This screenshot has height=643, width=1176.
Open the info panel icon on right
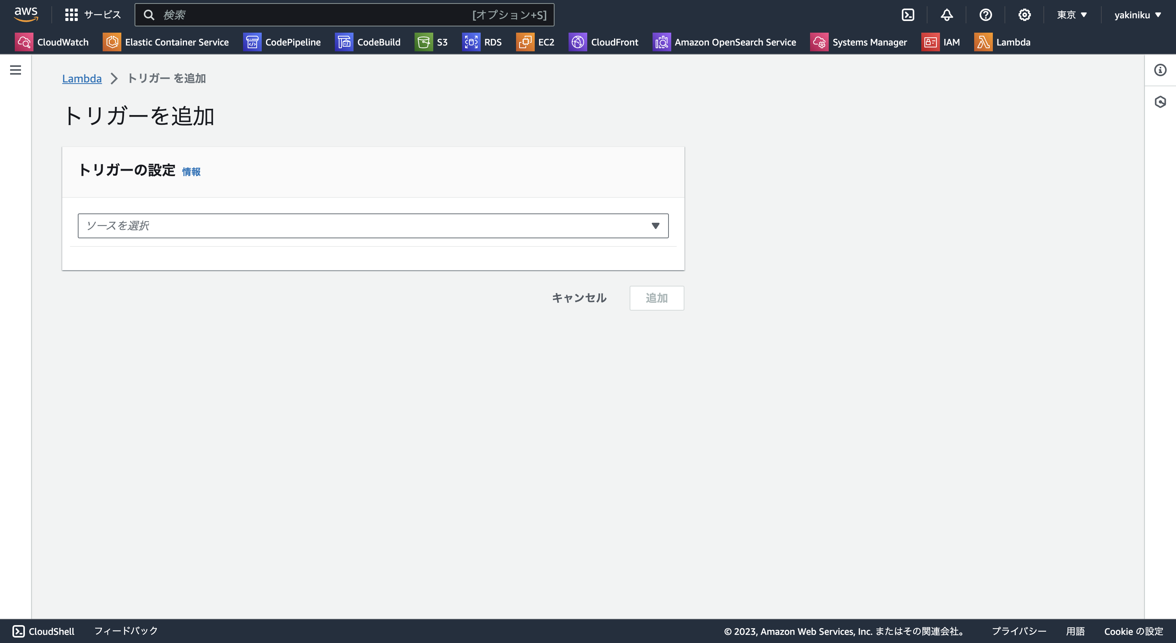point(1160,70)
